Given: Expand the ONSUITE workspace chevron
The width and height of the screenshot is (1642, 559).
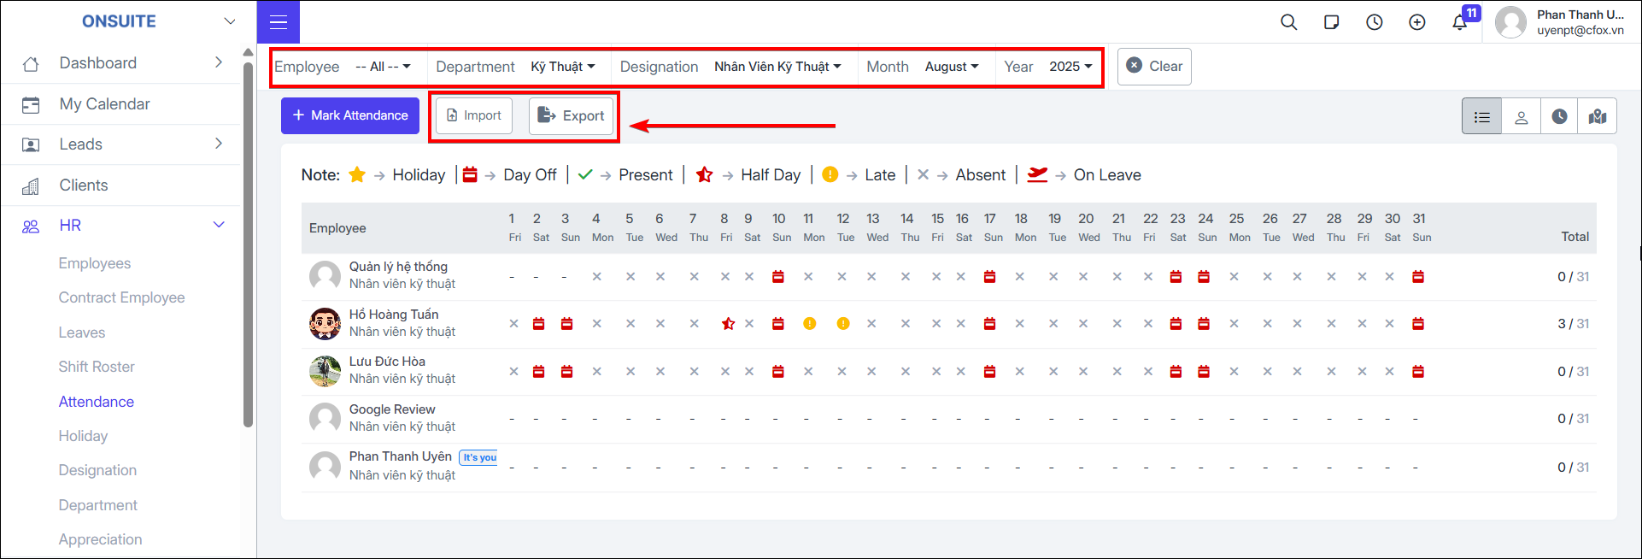Looking at the screenshot, I should pyautogui.click(x=230, y=21).
